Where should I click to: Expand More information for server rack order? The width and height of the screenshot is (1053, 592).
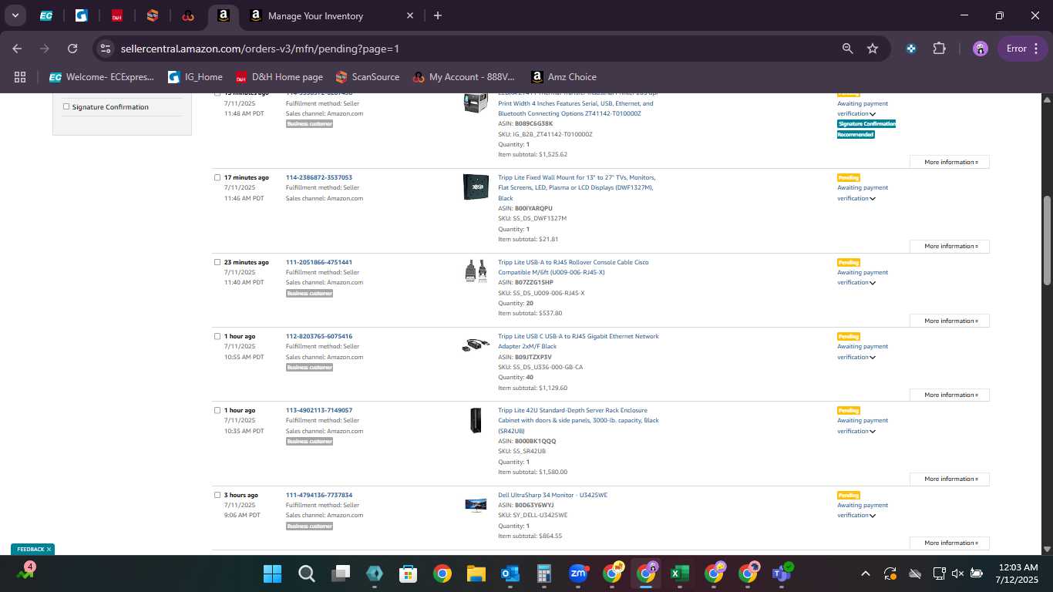[950, 479]
